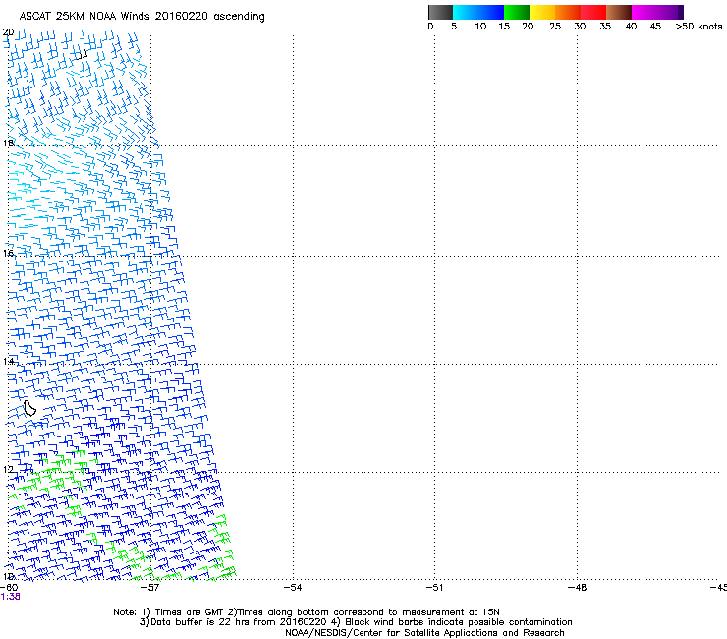The image size is (727, 639).
Task: Click longitude label '-48' on bottom axis
Action: pyautogui.click(x=577, y=588)
